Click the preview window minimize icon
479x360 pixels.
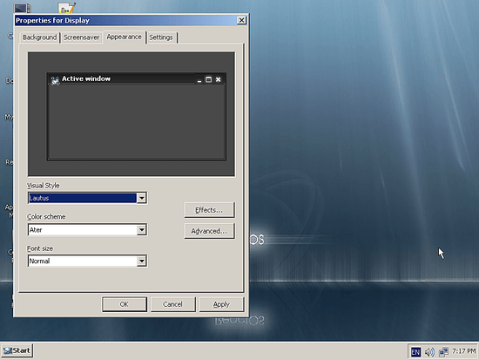coord(199,80)
